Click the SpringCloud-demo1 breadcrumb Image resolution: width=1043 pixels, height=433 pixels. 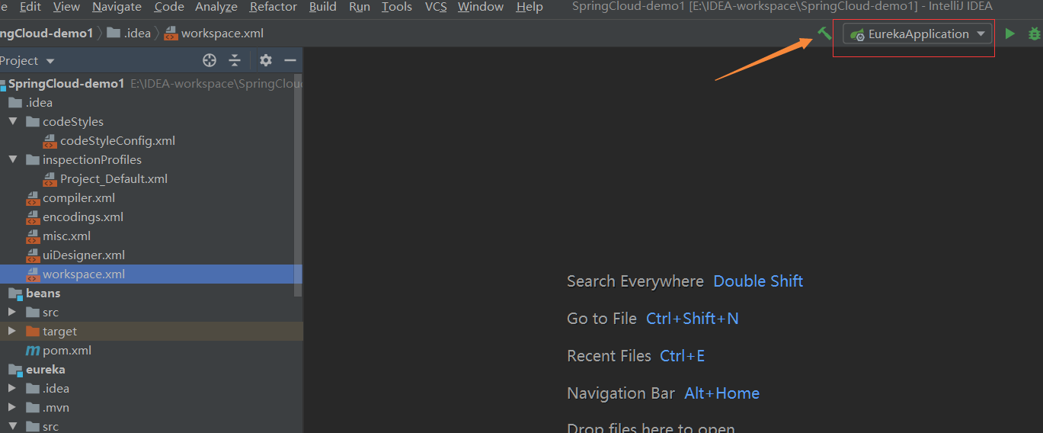point(46,34)
